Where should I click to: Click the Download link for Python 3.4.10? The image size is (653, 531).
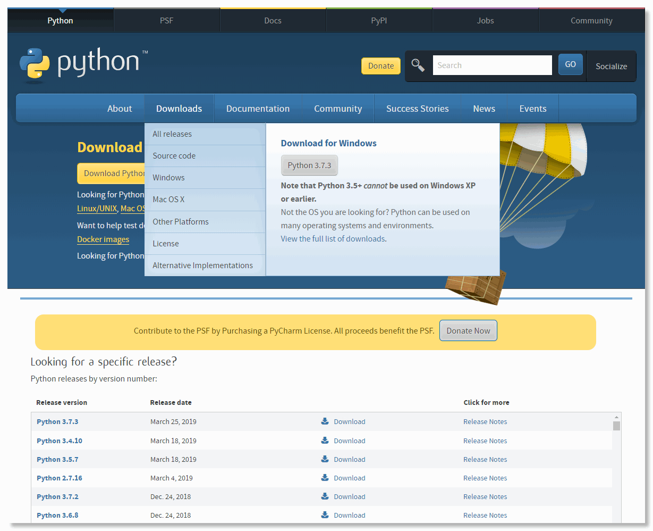click(x=350, y=441)
